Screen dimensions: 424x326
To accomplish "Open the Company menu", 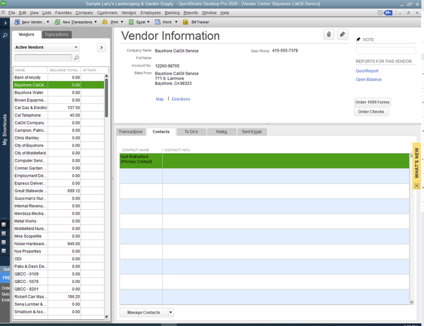I will 84,13.
